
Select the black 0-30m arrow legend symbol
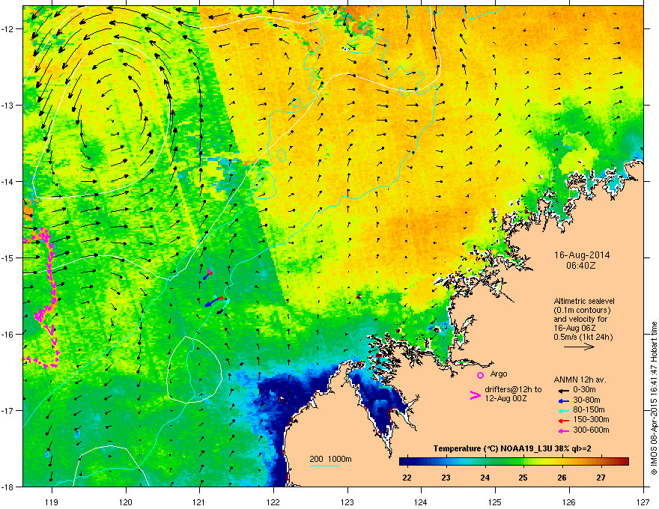point(563,391)
